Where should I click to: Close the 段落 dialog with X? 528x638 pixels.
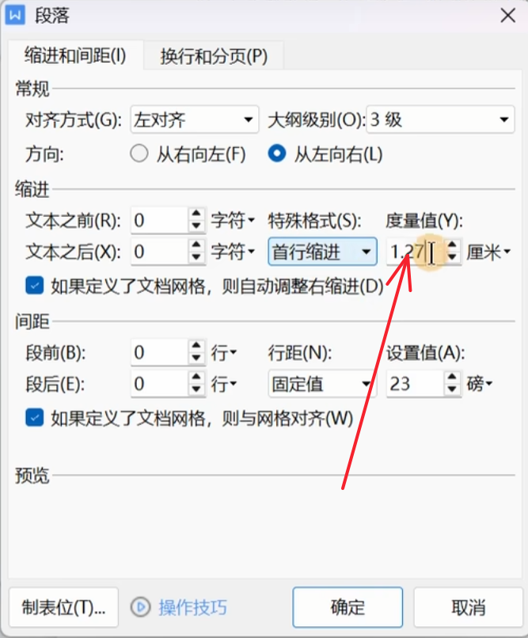(507, 16)
